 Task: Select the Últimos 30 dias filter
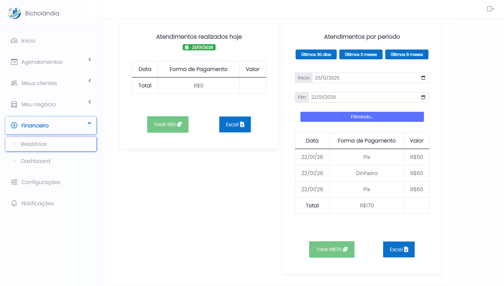(316, 55)
